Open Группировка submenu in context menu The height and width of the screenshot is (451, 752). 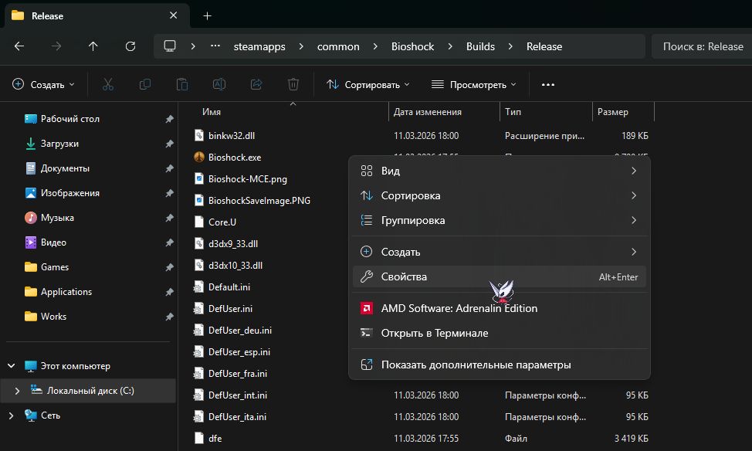(x=500, y=220)
